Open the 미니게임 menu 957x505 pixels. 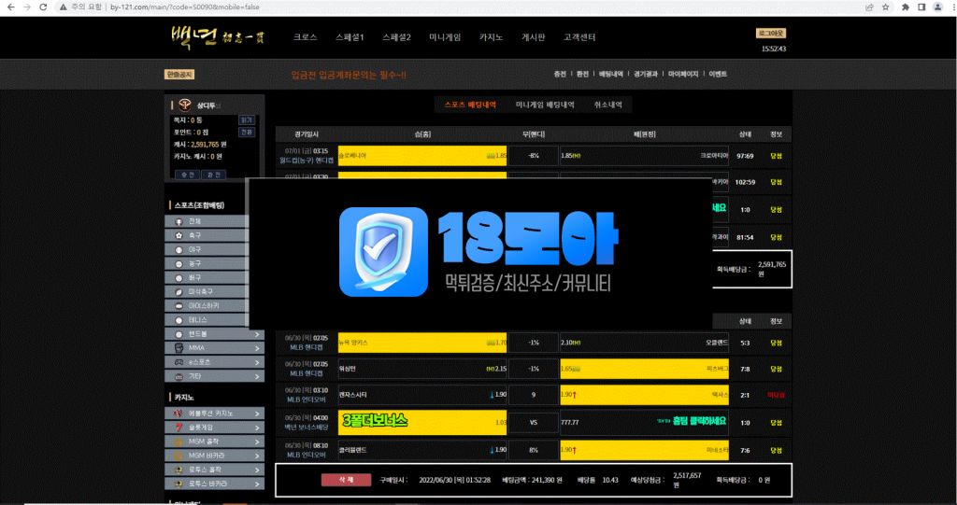pyautogui.click(x=445, y=37)
